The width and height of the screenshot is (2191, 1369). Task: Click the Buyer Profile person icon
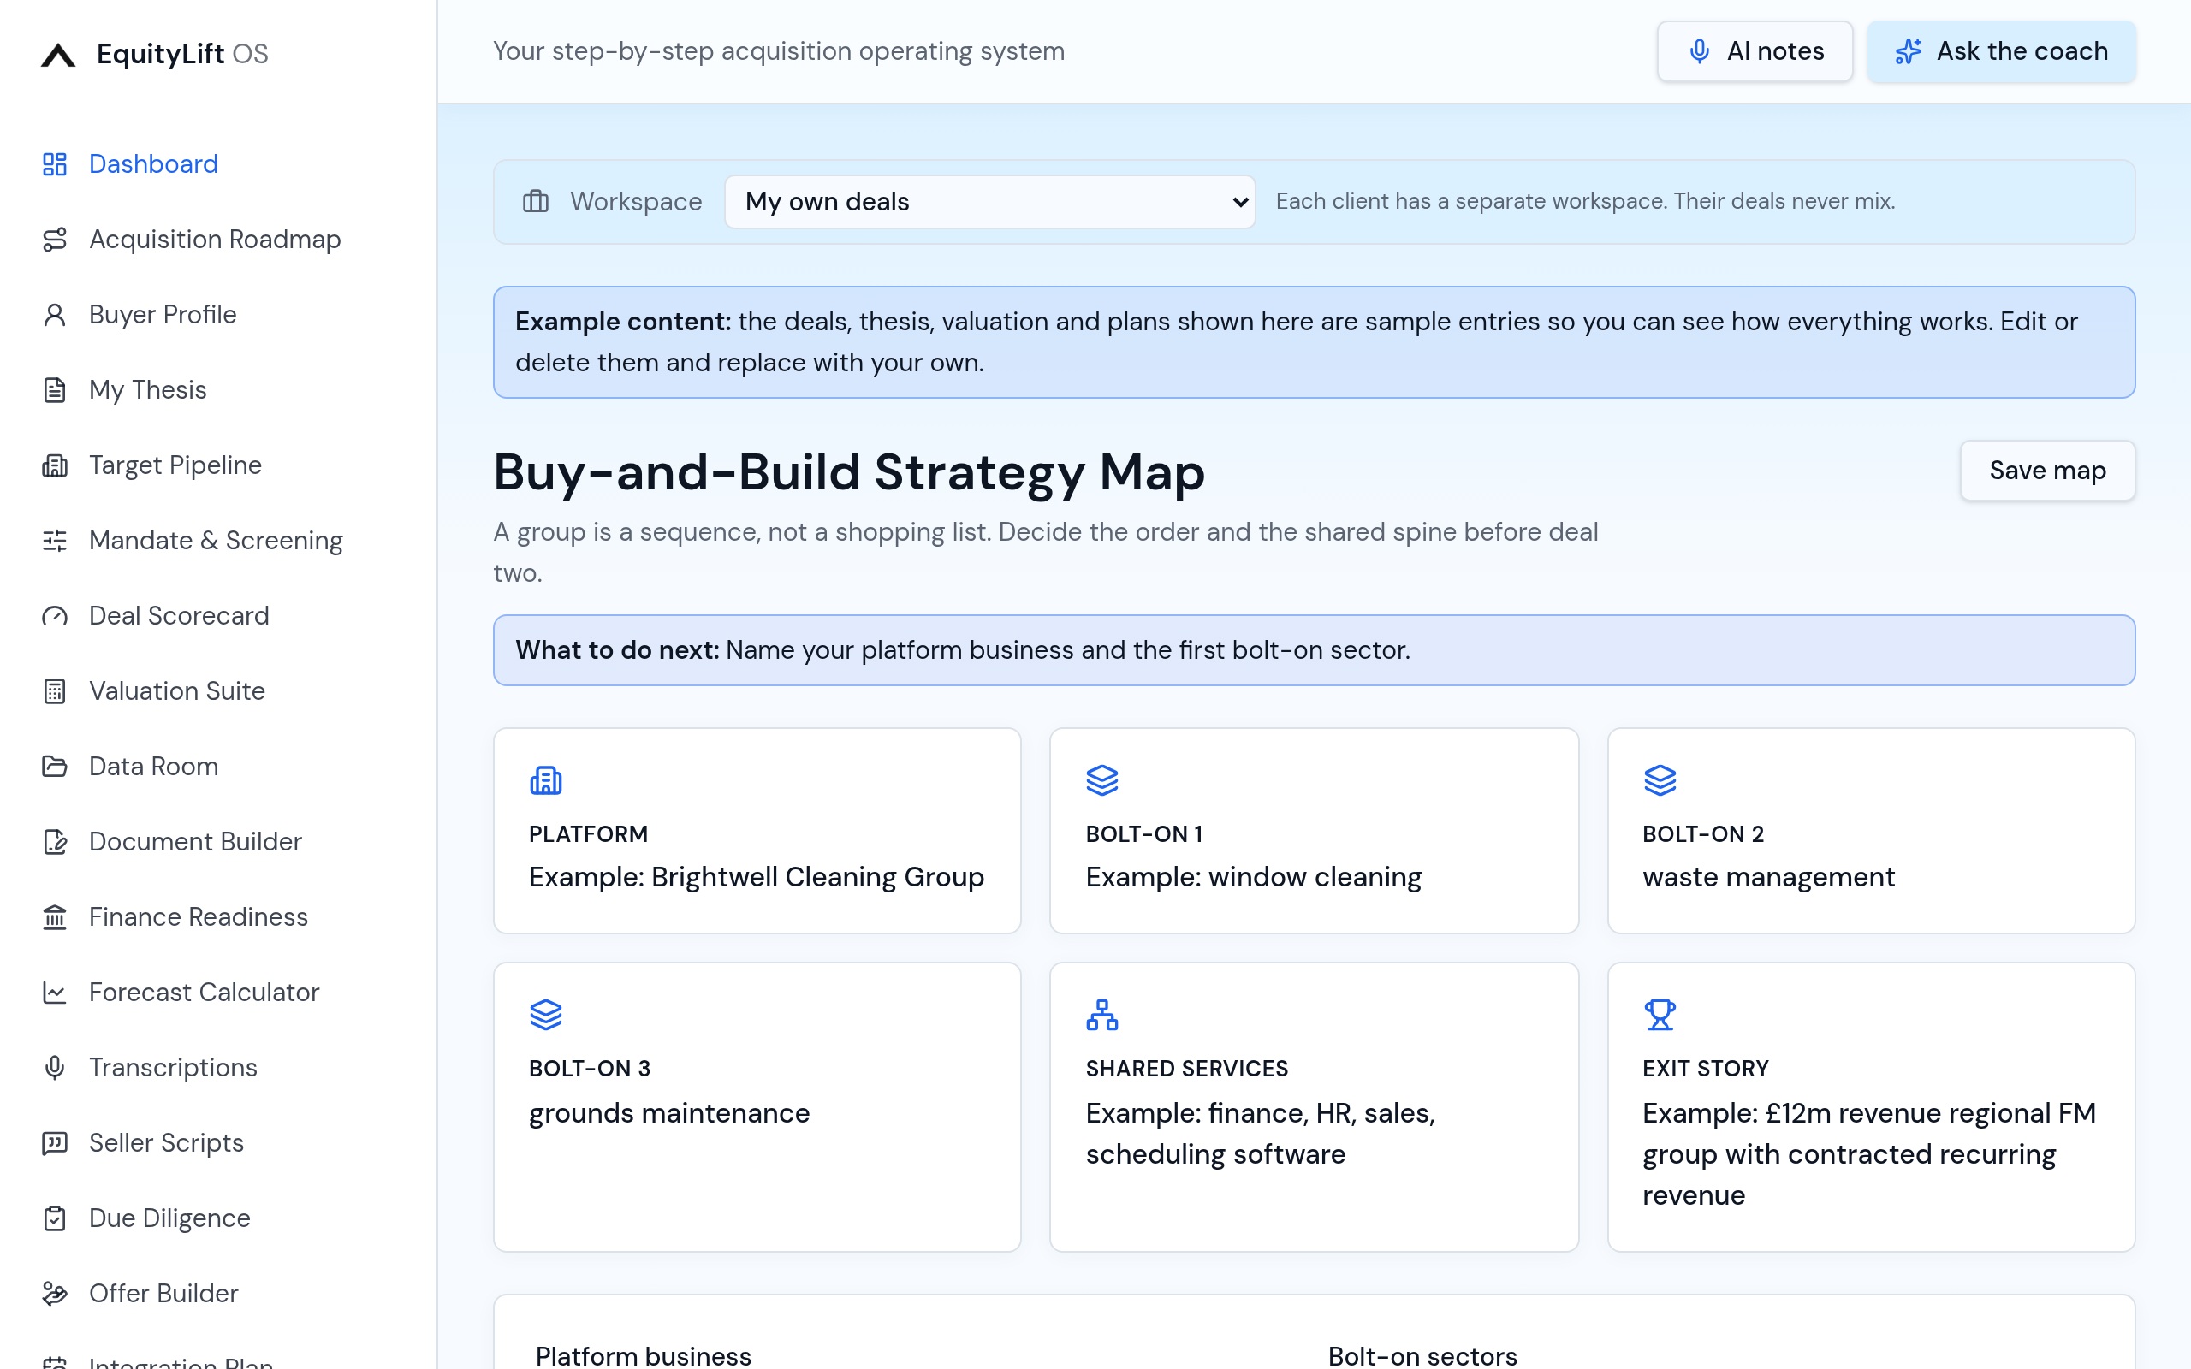54,314
